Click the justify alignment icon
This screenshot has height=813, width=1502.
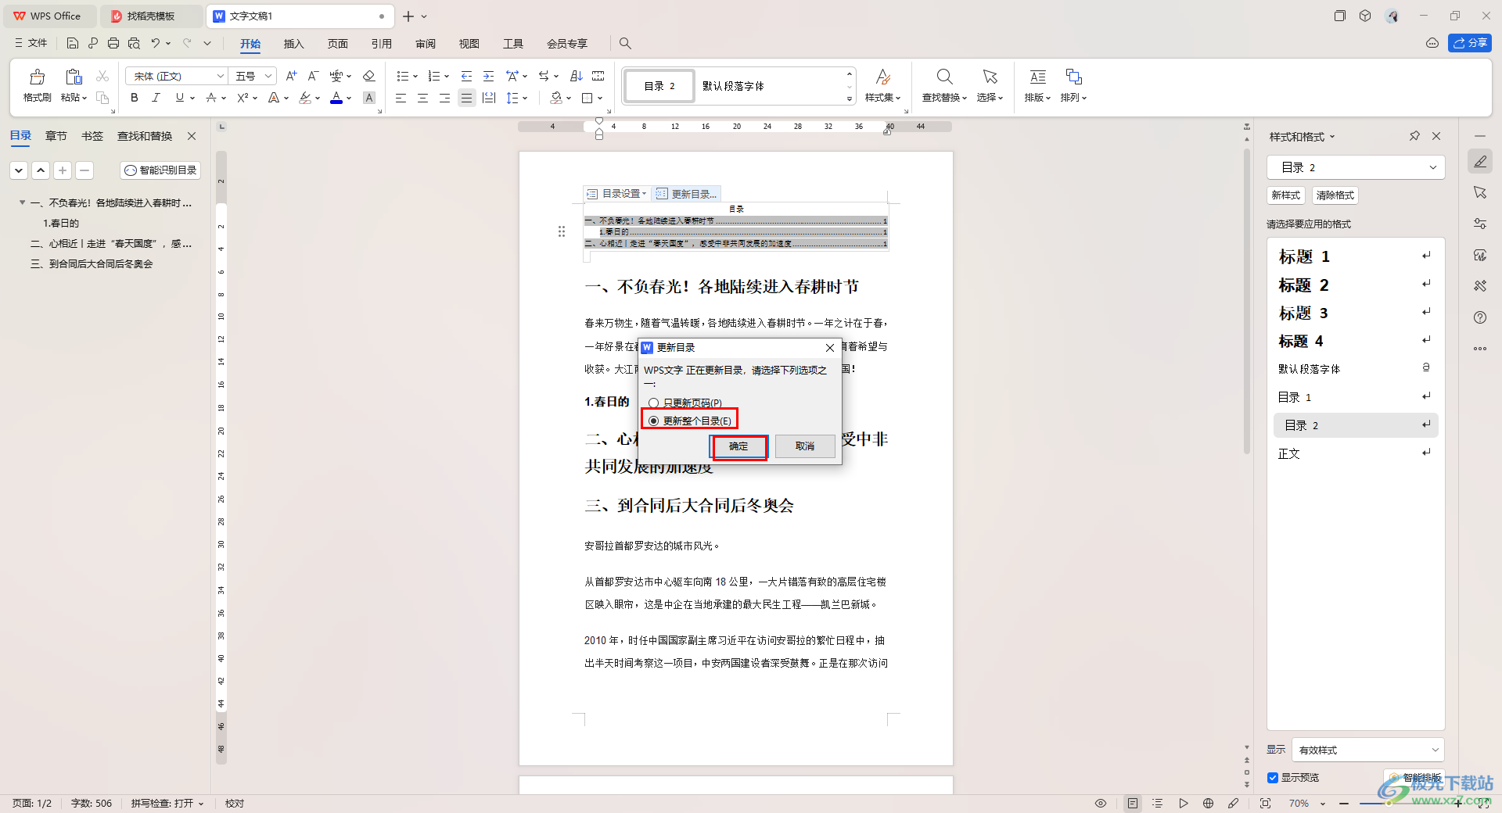coord(466,98)
